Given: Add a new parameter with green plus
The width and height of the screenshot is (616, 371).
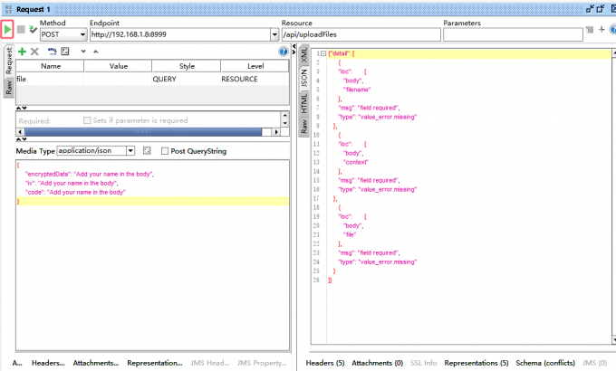Looking at the screenshot, I should [22, 52].
